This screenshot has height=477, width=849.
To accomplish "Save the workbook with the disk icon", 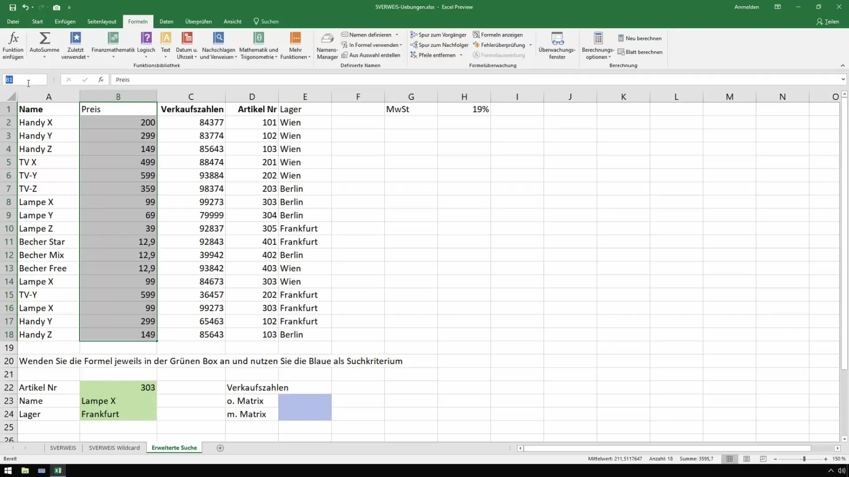I will coord(12,7).
